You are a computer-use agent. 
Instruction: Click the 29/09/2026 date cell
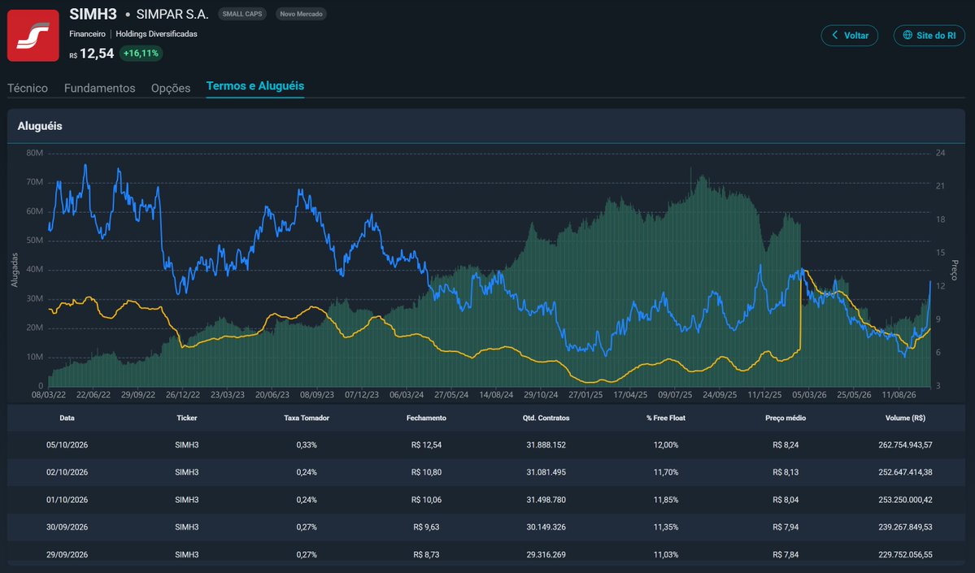tap(67, 554)
